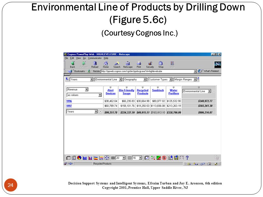Screen dimensions: 263x197
Task: Open the Communicator menu
Action: click(95, 58)
